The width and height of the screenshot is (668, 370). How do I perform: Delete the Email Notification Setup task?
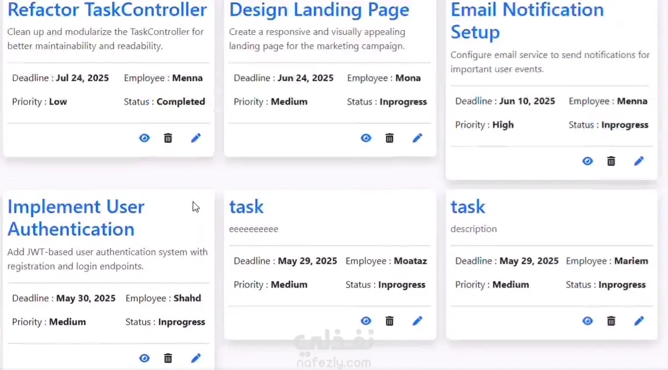point(611,161)
